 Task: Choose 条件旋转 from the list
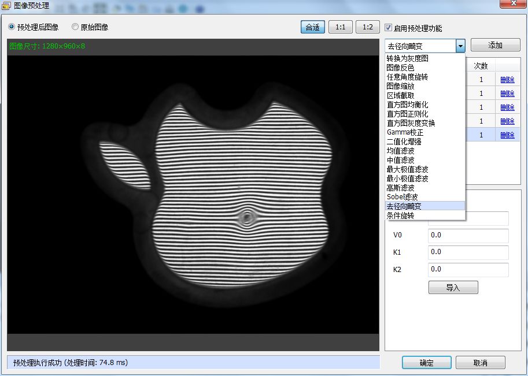pos(425,215)
